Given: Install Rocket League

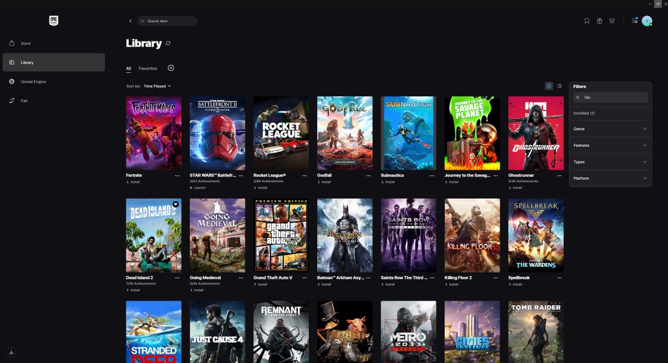Looking at the screenshot, I should point(261,188).
